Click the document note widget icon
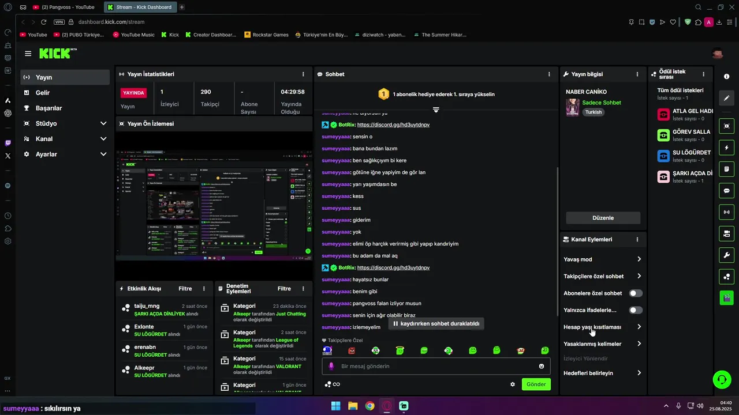The image size is (739, 415). [726, 169]
